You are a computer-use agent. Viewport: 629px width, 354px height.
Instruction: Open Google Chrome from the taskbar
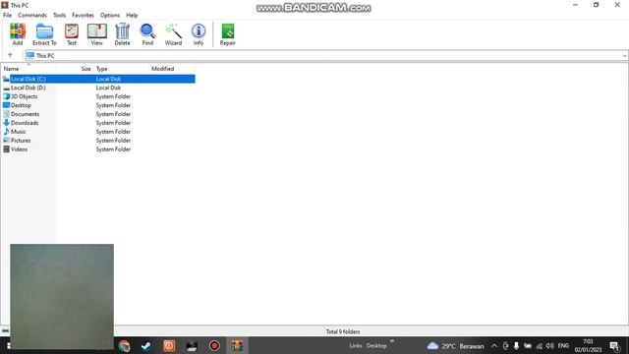(124, 345)
